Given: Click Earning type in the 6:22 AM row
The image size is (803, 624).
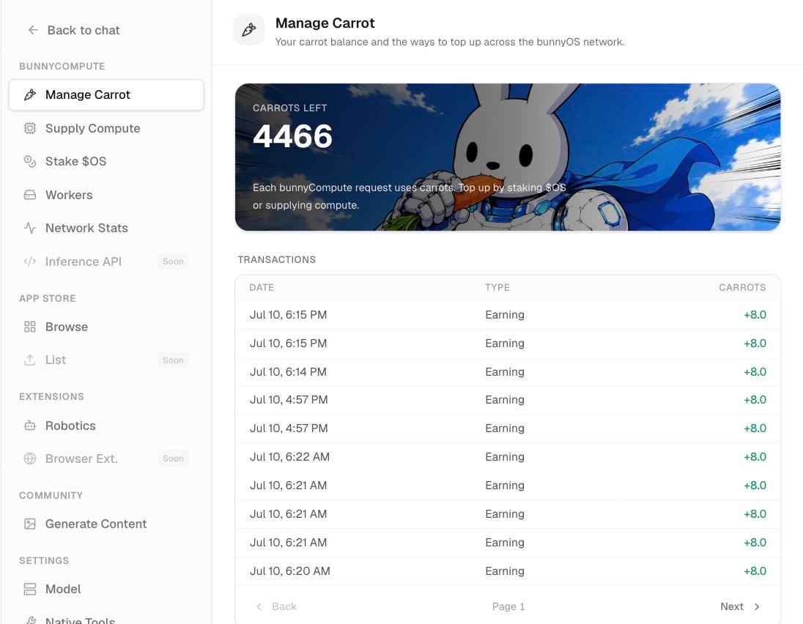Looking at the screenshot, I should (x=504, y=456).
